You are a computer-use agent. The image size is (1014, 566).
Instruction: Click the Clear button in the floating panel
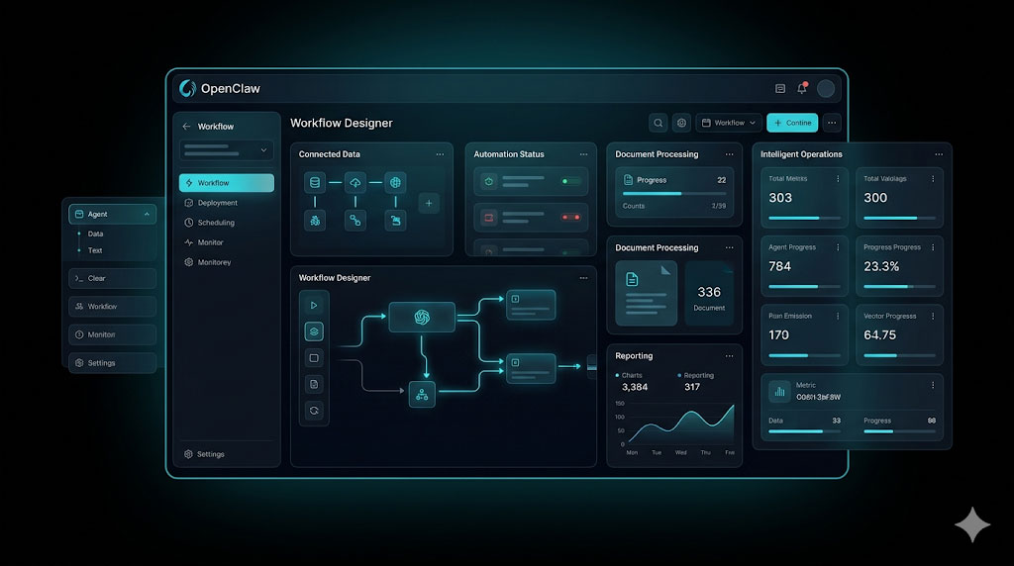tap(112, 278)
